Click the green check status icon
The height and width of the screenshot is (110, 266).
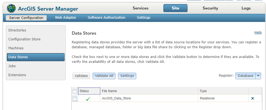pos(88,99)
